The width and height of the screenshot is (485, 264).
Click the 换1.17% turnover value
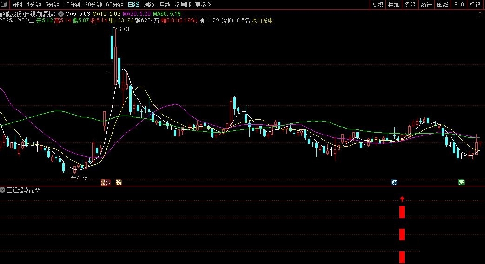tap(210, 21)
